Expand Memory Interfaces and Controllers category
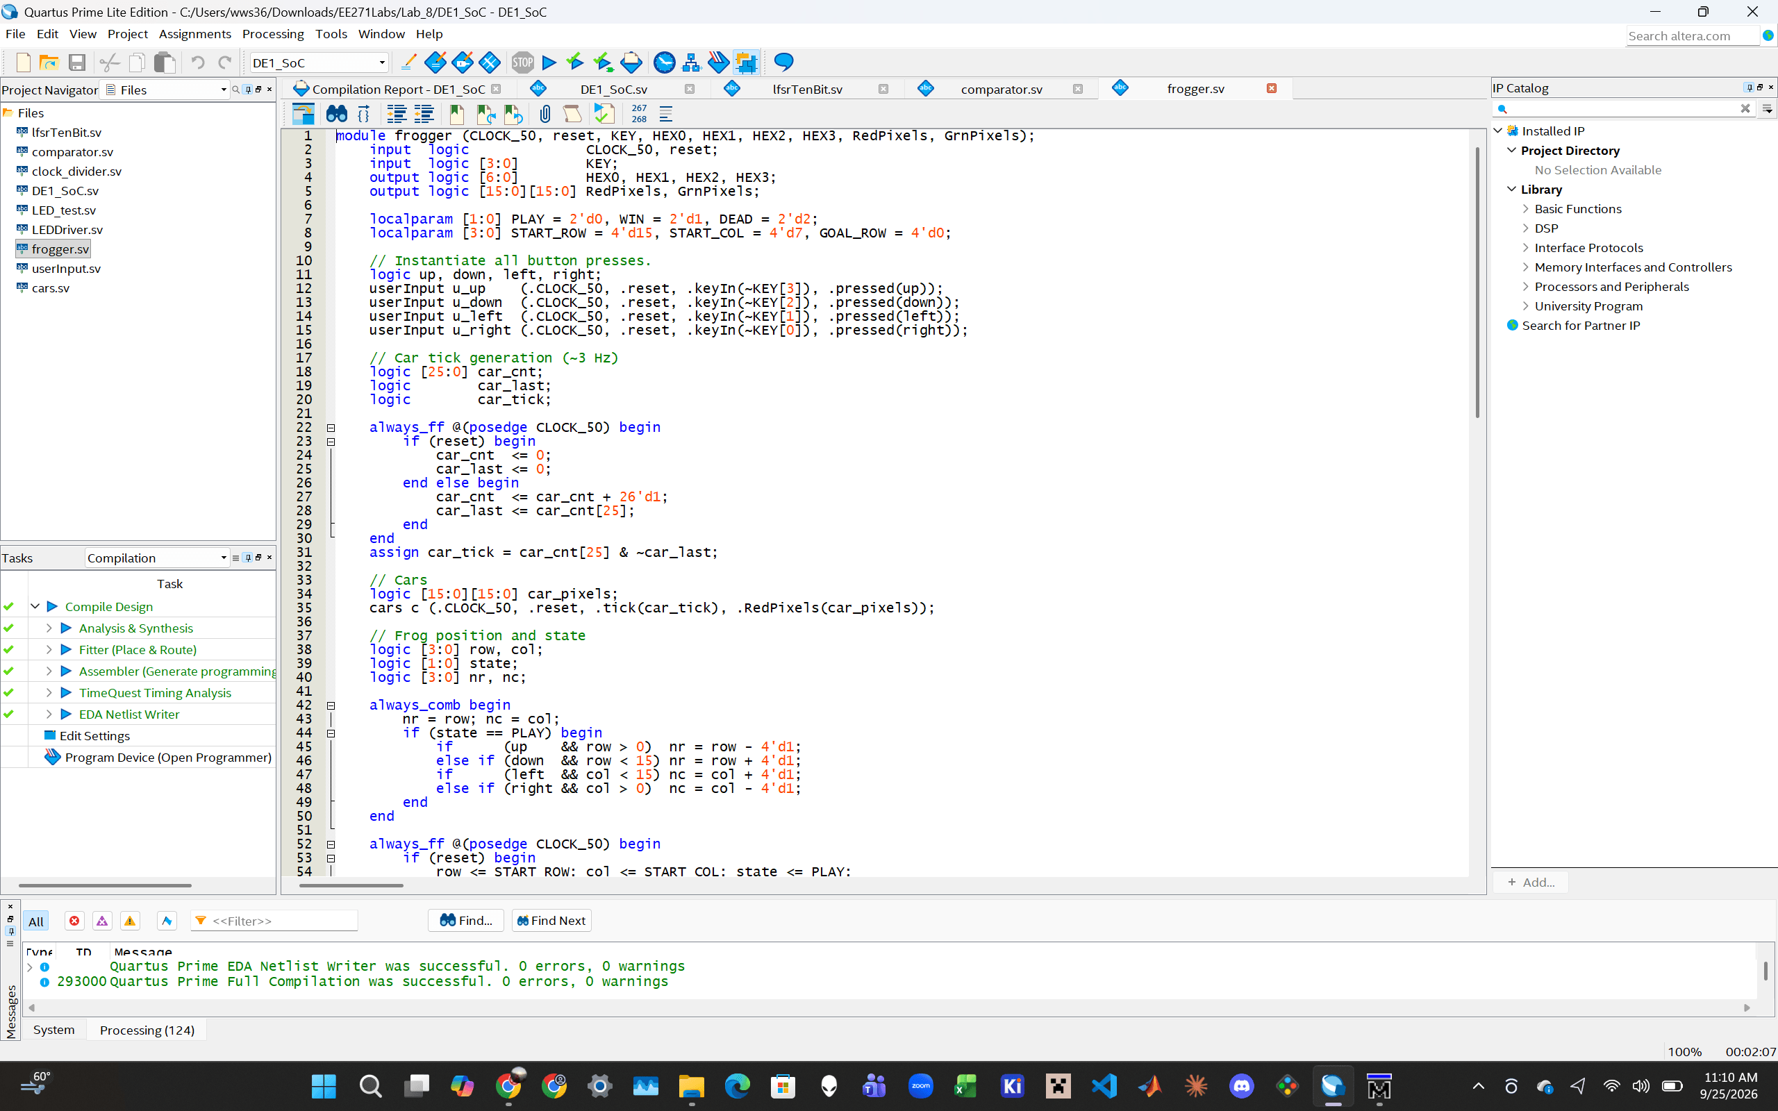This screenshot has height=1111, width=1778. [x=1526, y=267]
